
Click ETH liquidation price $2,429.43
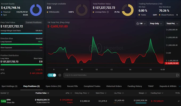[x=119, y=100]
